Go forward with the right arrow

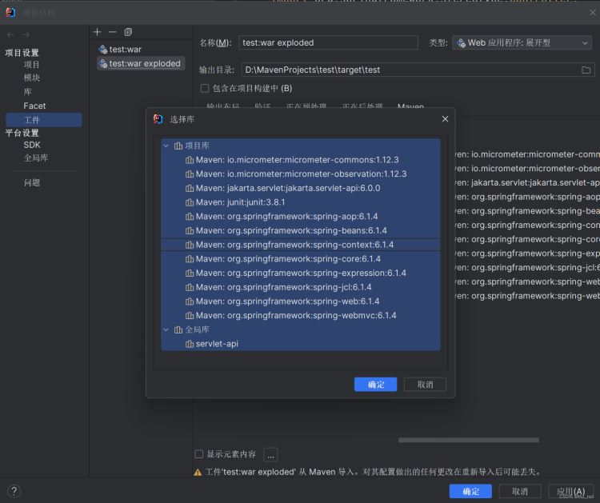click(x=26, y=35)
